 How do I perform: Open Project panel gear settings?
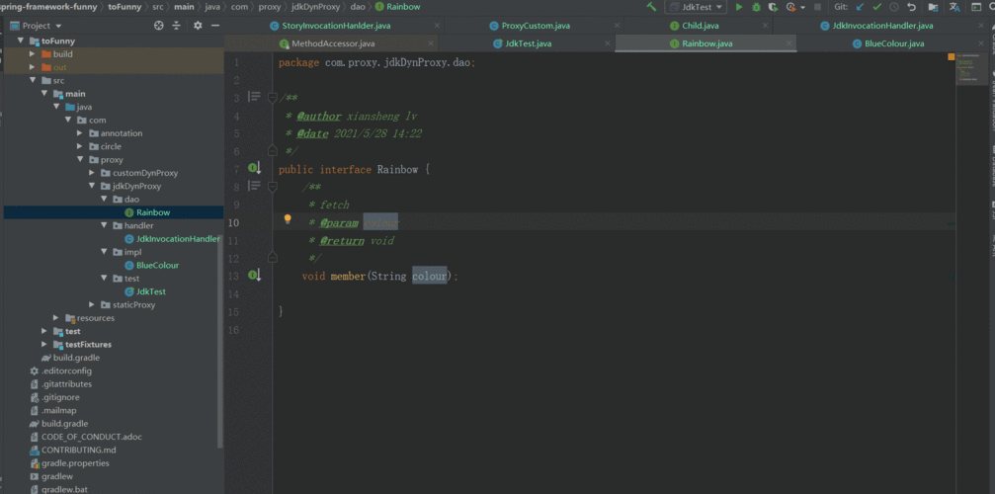198,26
